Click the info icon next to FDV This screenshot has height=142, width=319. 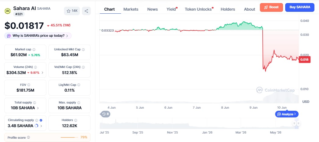click(29, 85)
